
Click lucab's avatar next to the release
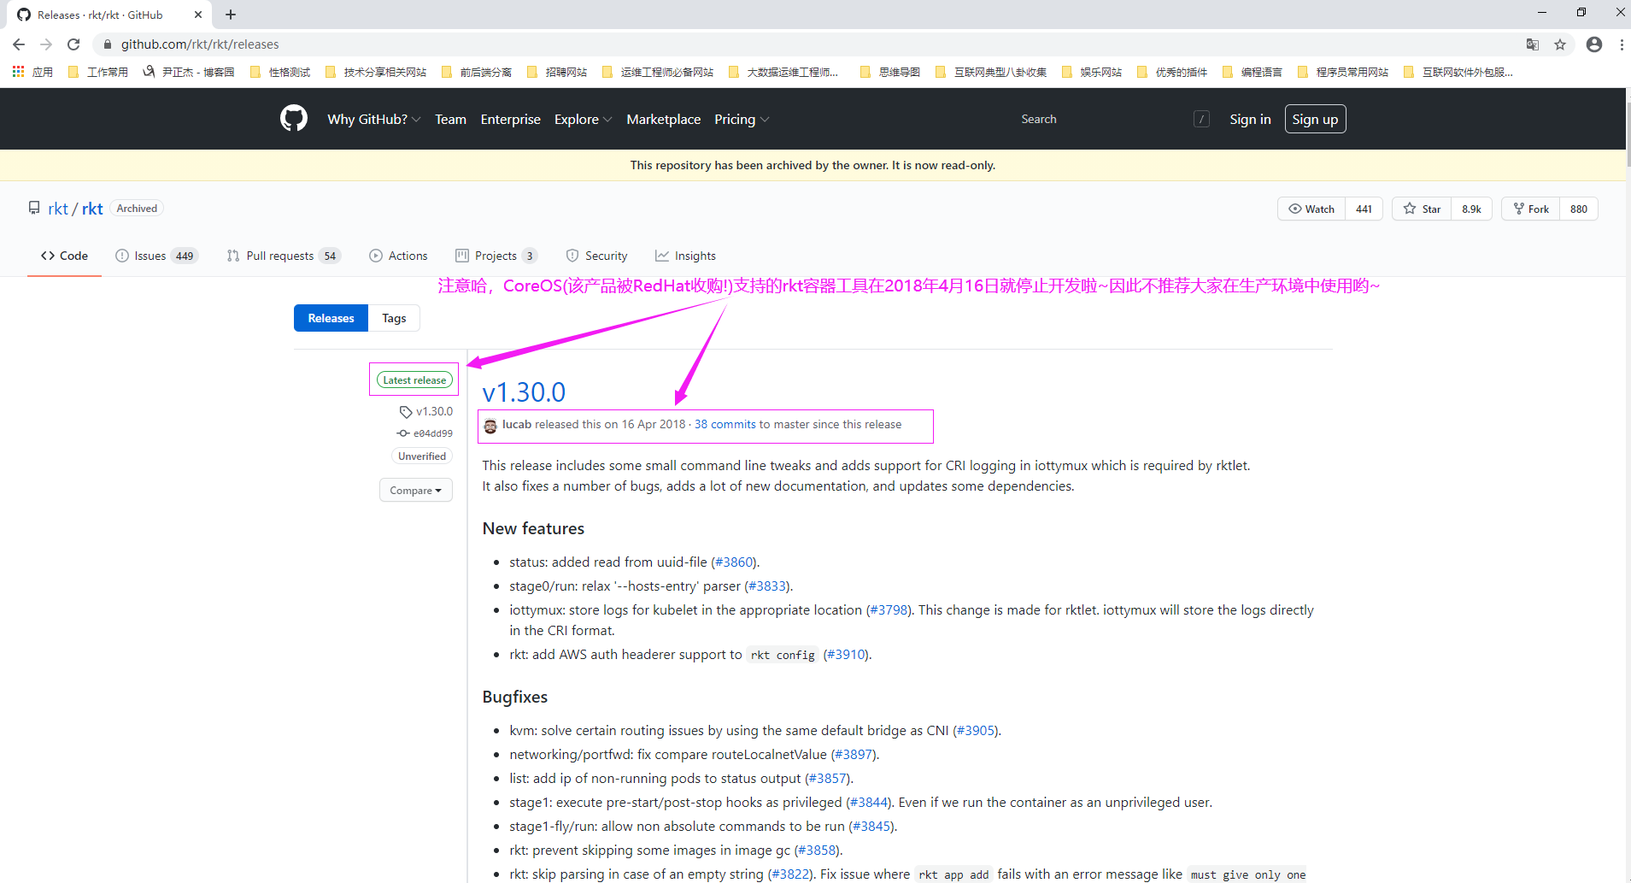tap(490, 426)
